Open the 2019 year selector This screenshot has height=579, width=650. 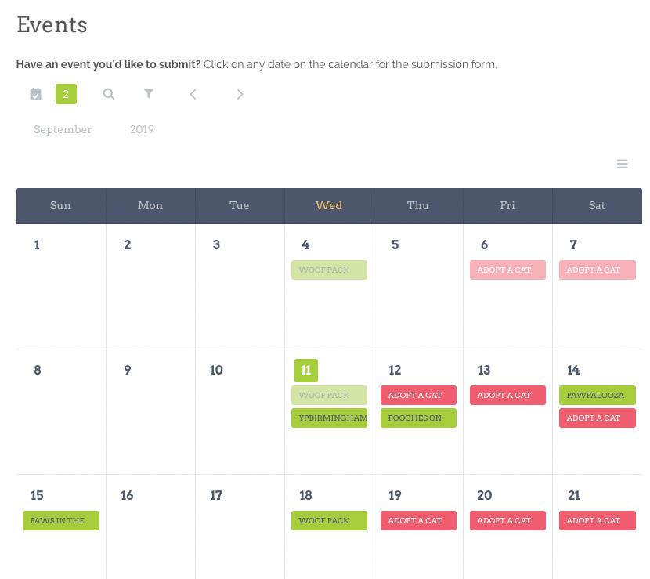click(x=142, y=129)
